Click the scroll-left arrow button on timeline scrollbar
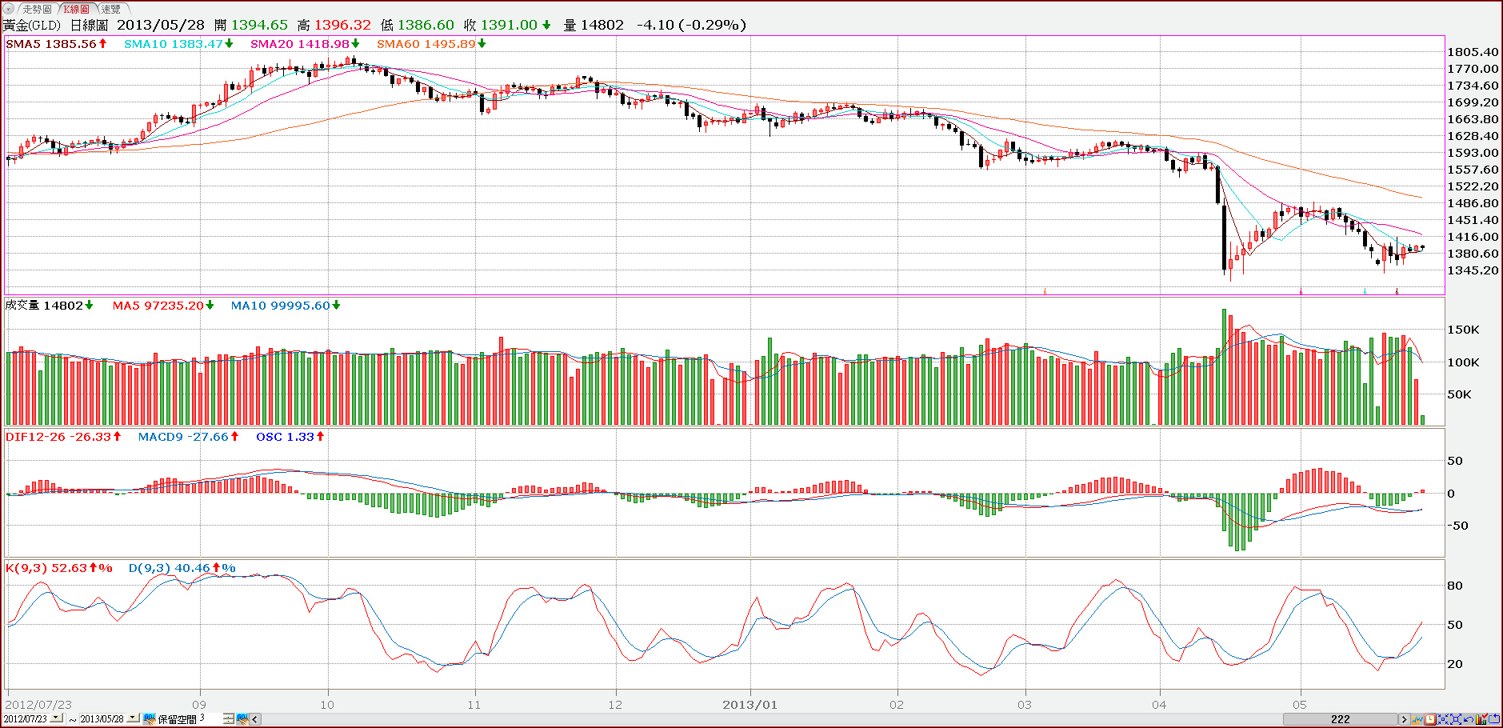 (255, 719)
